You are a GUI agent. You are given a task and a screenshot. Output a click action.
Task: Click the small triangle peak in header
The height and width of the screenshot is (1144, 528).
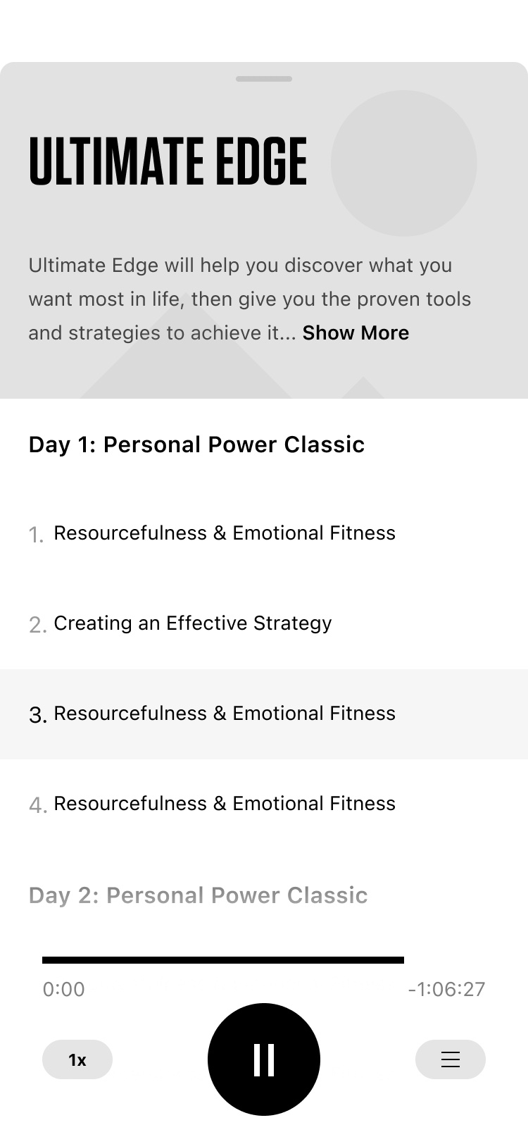click(x=363, y=390)
